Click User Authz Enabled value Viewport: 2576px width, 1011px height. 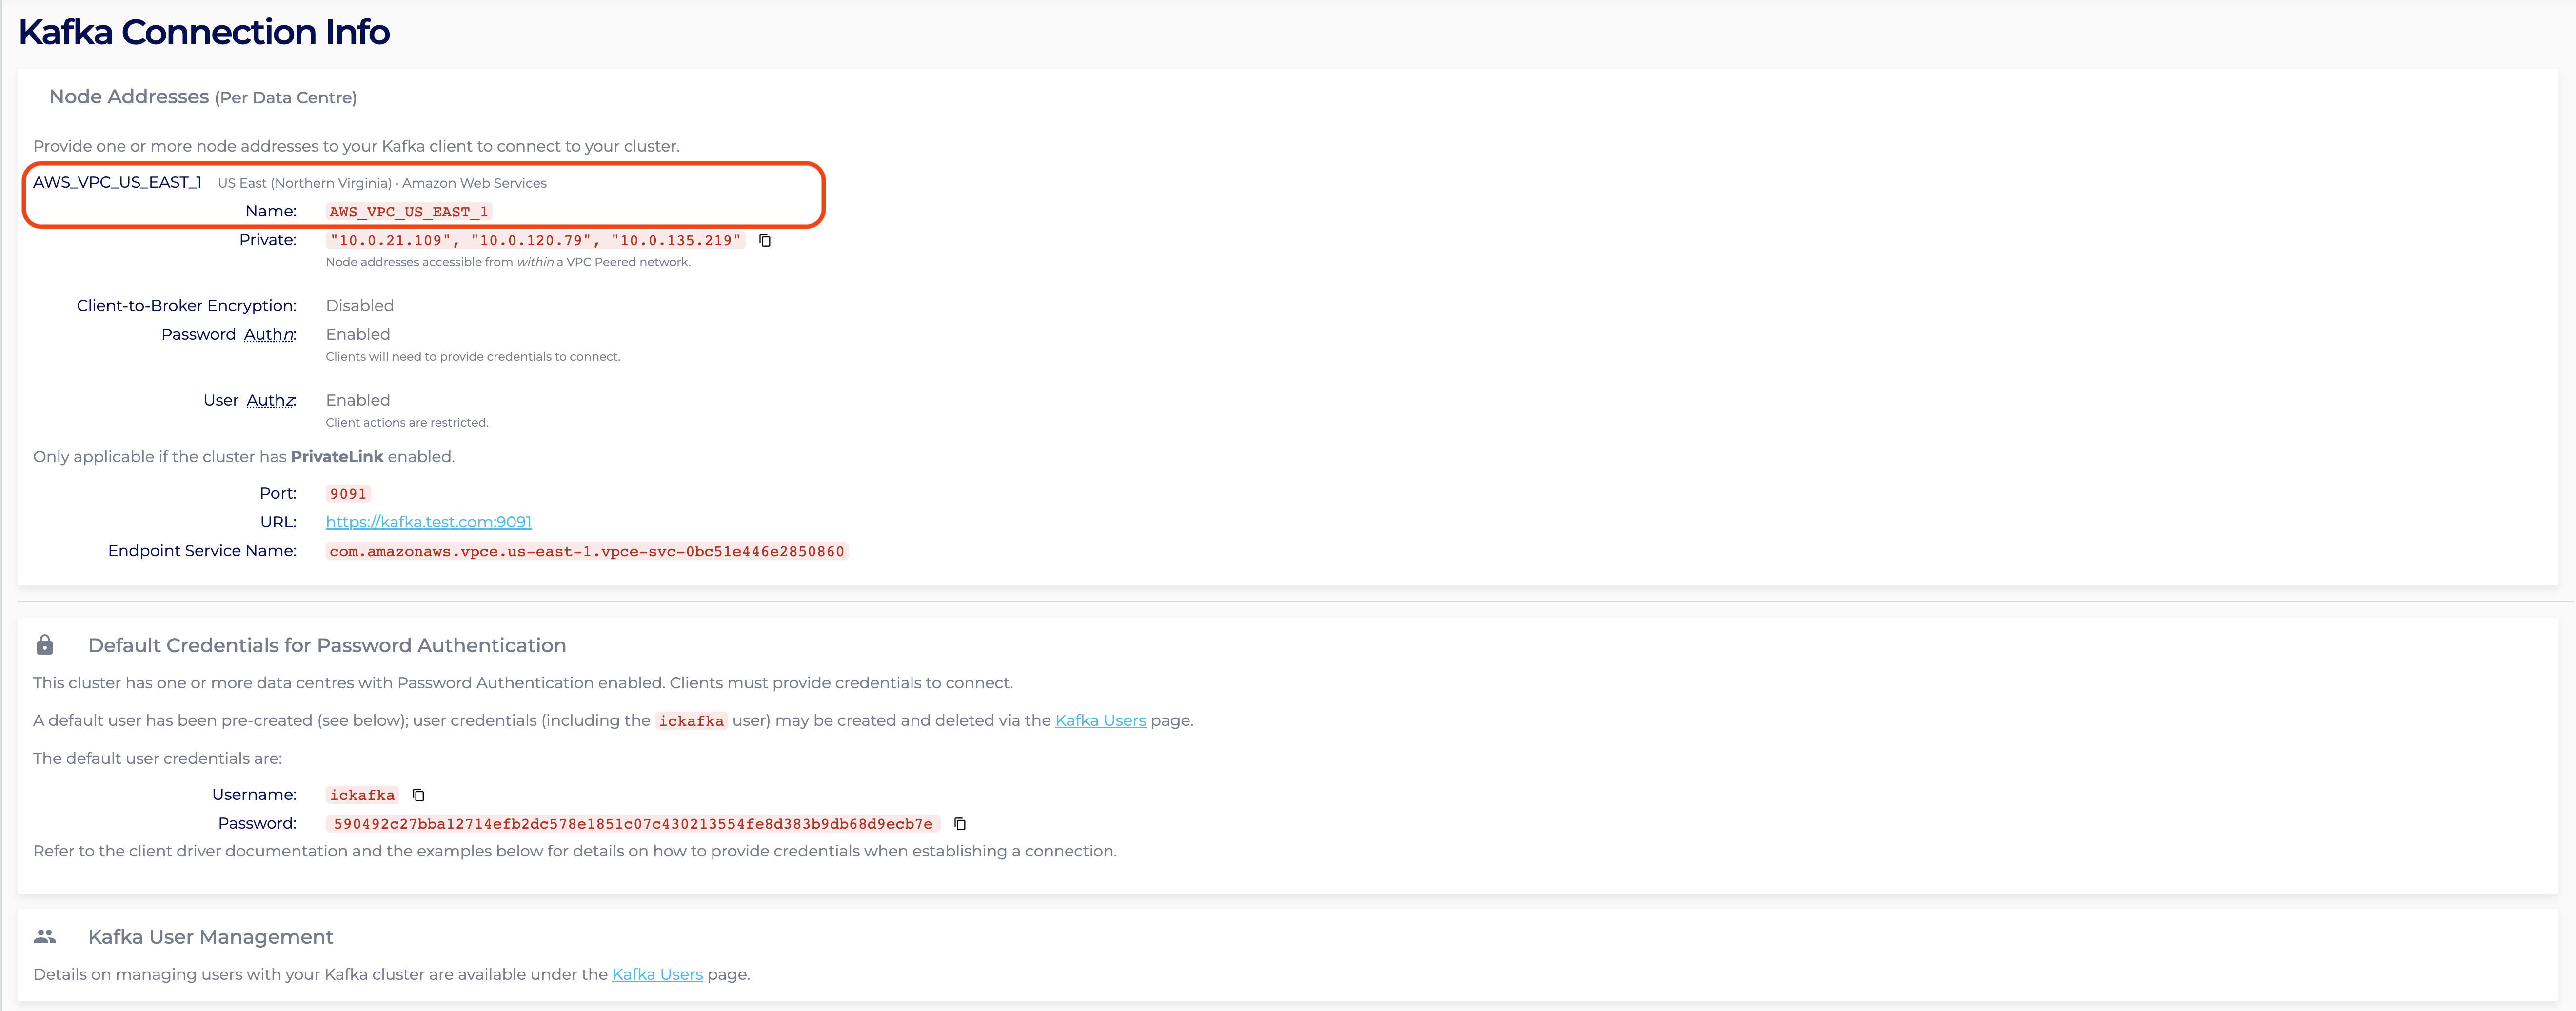tap(358, 400)
